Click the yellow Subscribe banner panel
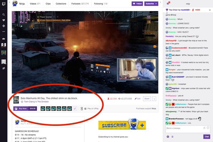213x142 pixels. (x=122, y=125)
